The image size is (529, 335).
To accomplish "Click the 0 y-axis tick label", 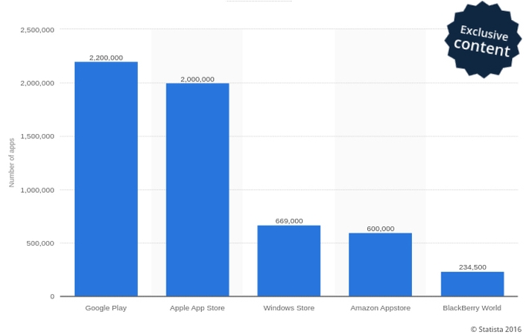I will (x=52, y=296).
